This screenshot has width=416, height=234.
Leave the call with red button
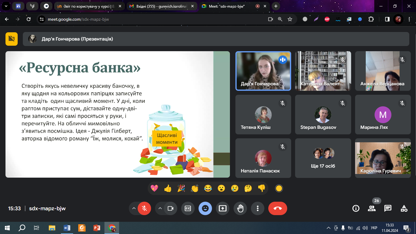[277, 208]
